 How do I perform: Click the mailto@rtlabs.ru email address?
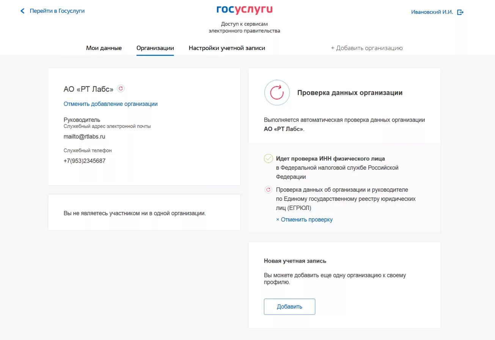click(84, 137)
